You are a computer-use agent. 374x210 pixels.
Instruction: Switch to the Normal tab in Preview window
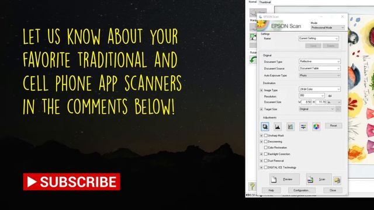tap(252, 2)
